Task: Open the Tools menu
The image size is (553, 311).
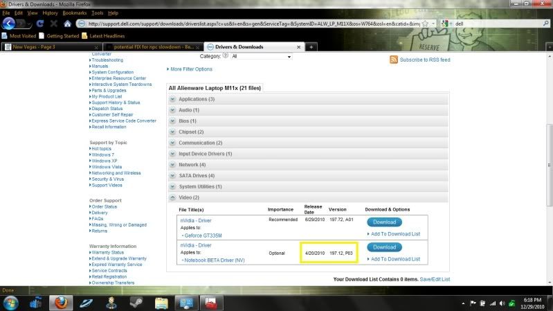Action: point(98,13)
